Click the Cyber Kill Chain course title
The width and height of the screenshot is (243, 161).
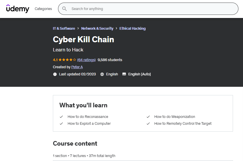[83, 39]
